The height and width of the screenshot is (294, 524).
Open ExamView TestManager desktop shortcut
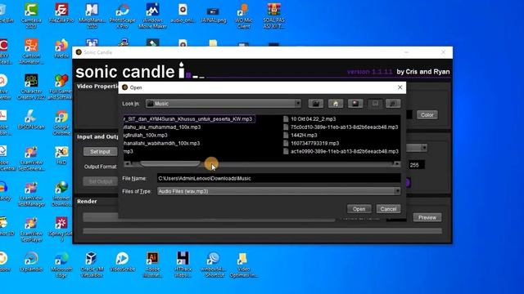tap(31, 194)
